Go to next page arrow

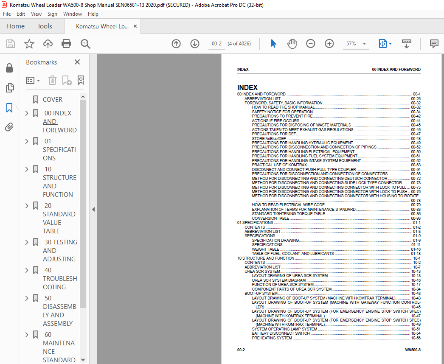point(195,44)
